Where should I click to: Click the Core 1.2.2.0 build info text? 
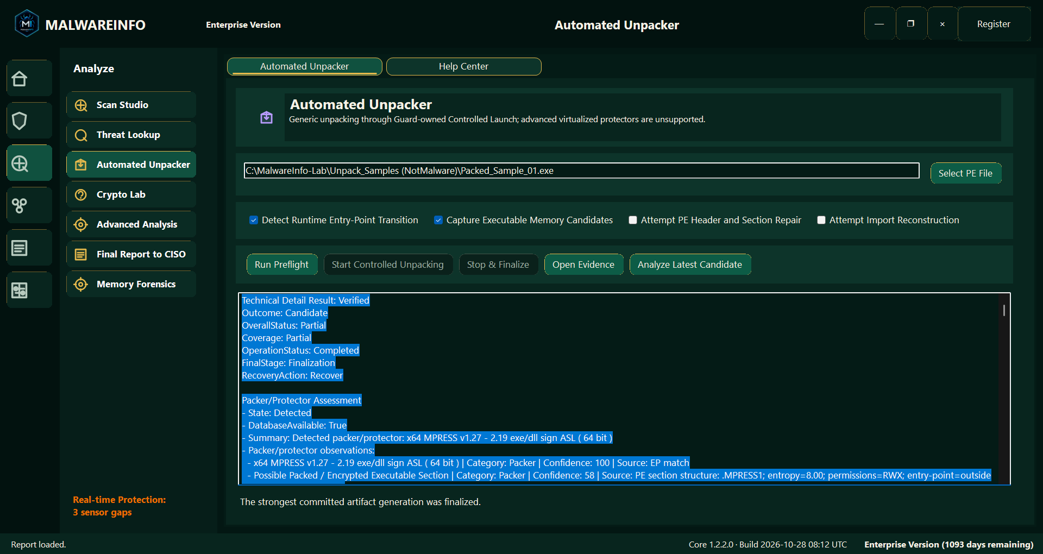click(768, 544)
